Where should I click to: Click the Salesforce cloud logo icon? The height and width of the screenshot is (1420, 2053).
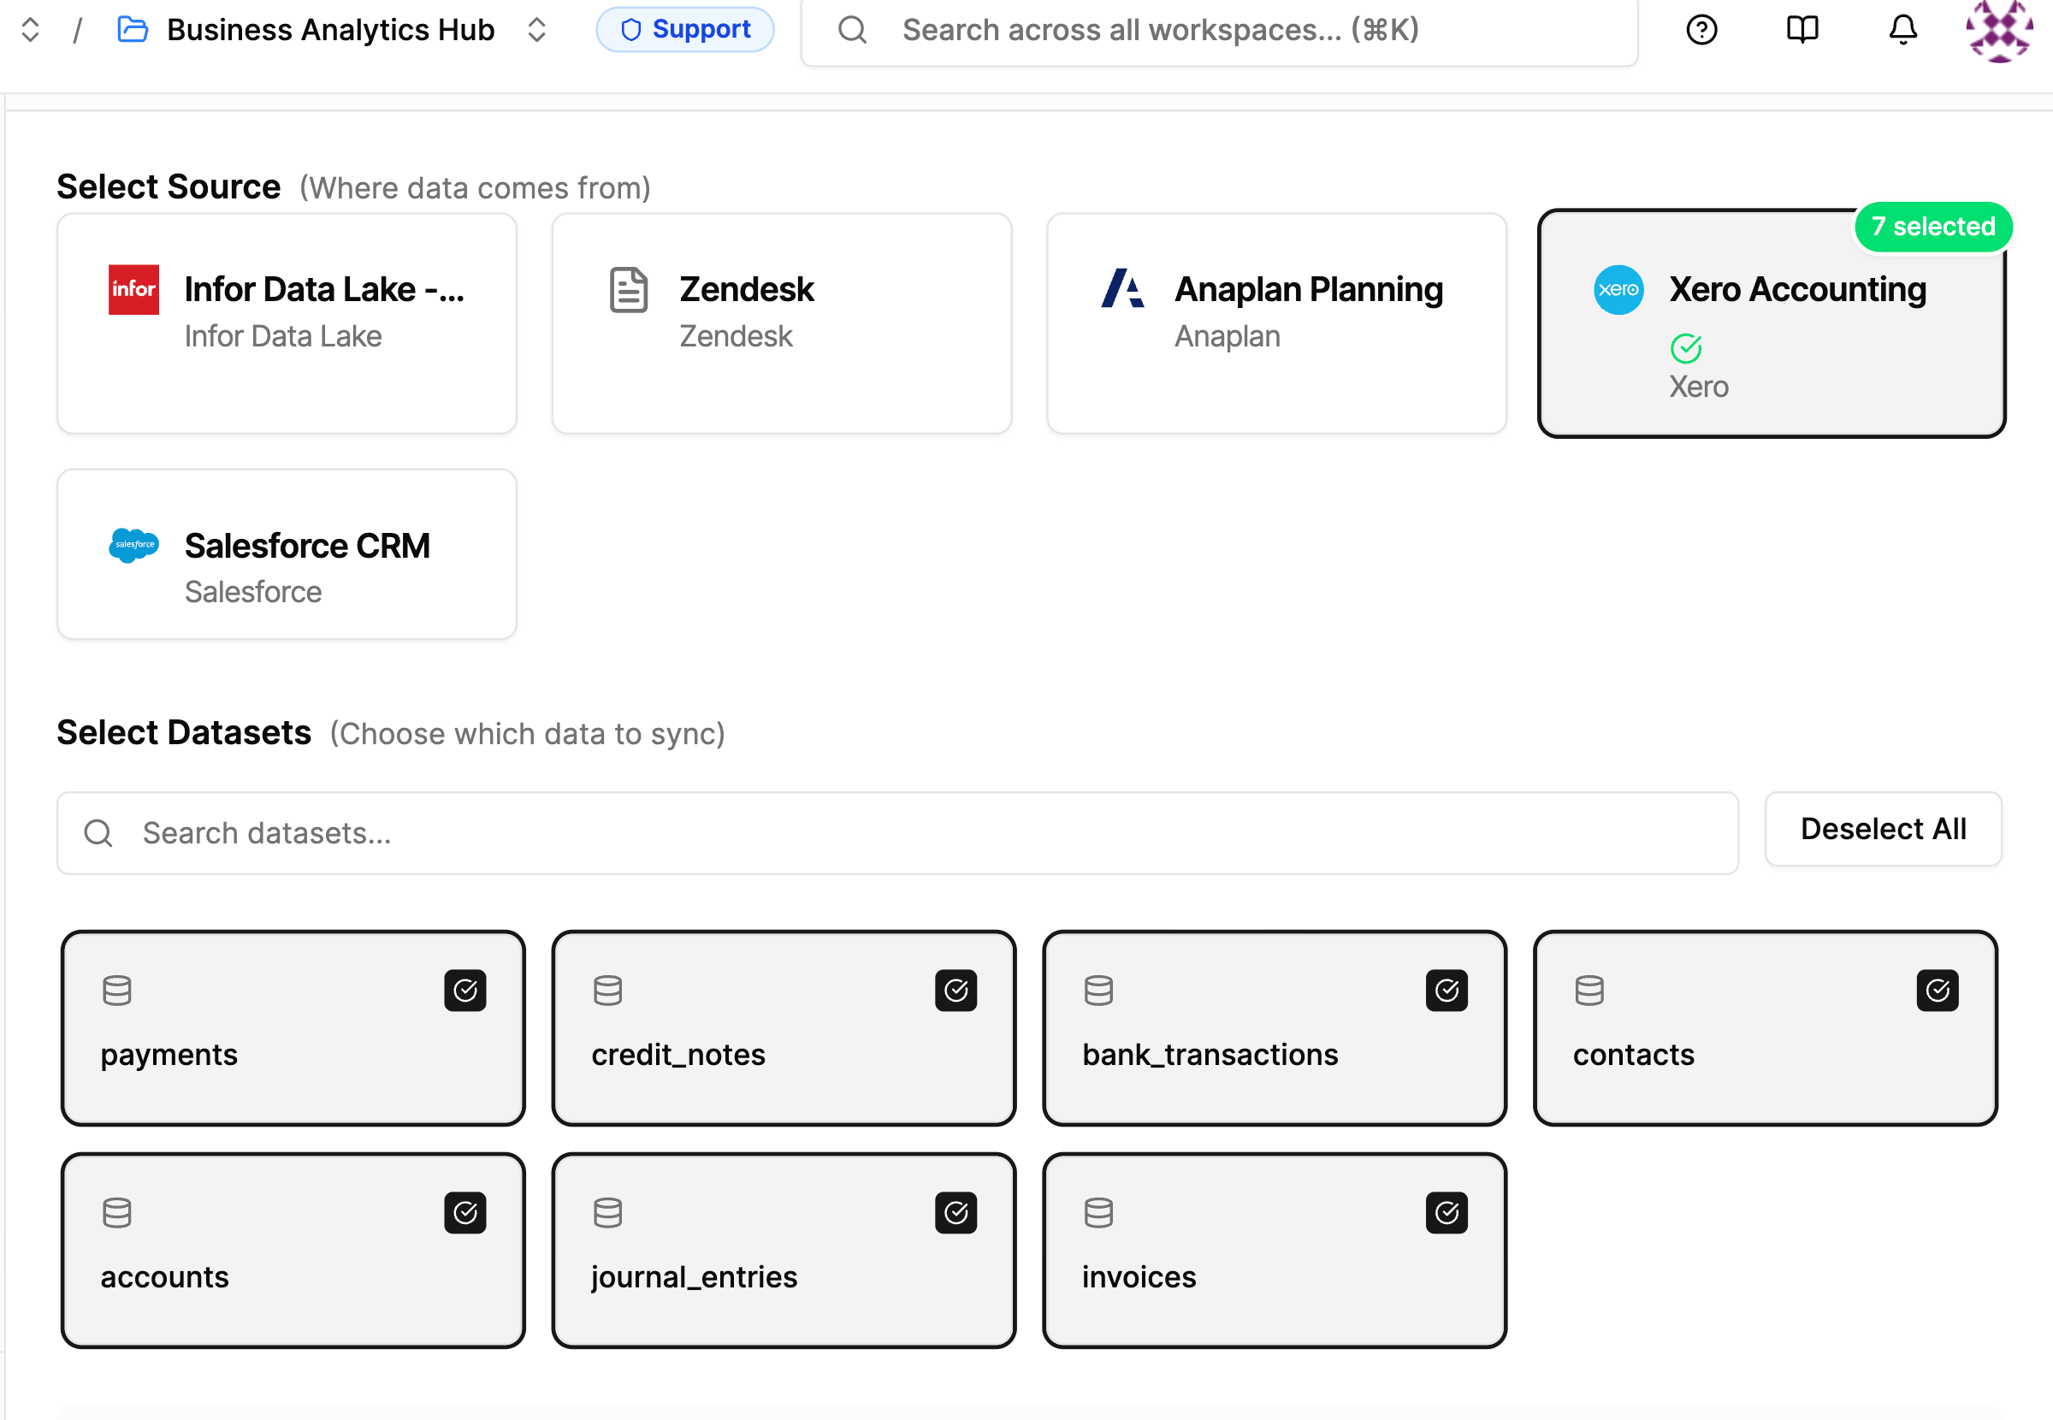[x=133, y=546]
